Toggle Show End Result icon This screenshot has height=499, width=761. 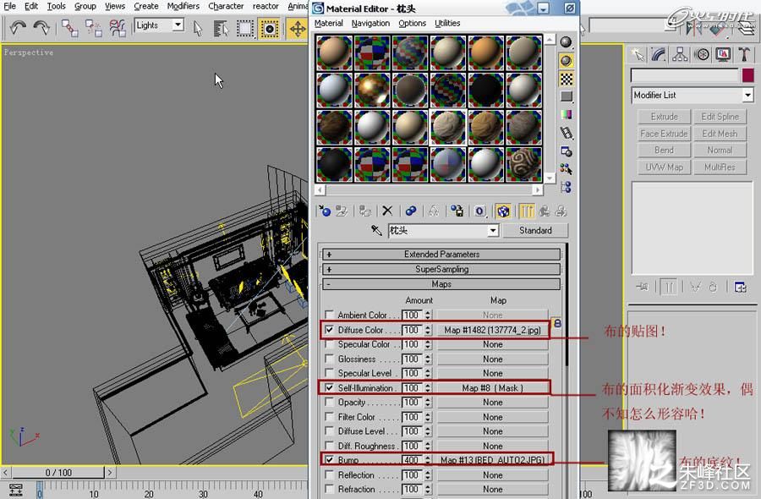pos(527,211)
